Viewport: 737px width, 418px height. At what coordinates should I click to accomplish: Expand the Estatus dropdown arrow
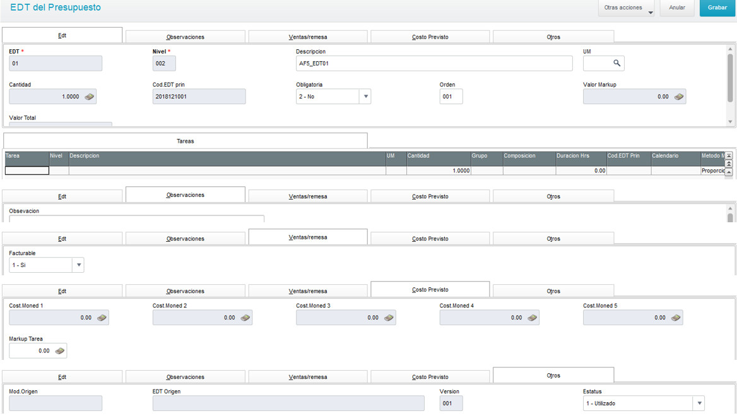[699, 403]
